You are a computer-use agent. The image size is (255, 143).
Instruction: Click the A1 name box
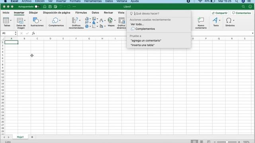[x=8, y=33]
